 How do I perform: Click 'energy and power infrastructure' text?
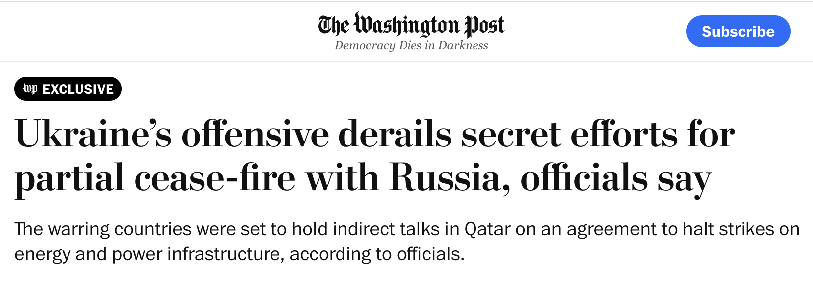[149, 254]
